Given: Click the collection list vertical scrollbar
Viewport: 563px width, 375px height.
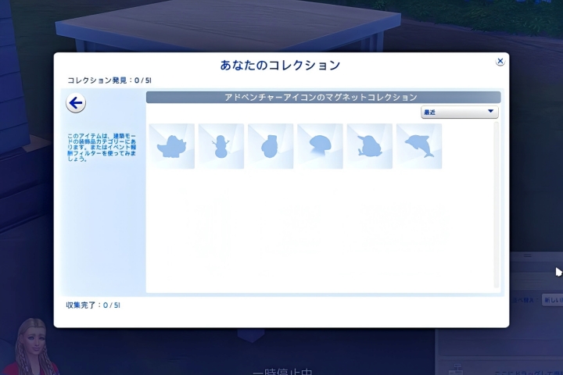Looking at the screenshot, I should [496, 205].
